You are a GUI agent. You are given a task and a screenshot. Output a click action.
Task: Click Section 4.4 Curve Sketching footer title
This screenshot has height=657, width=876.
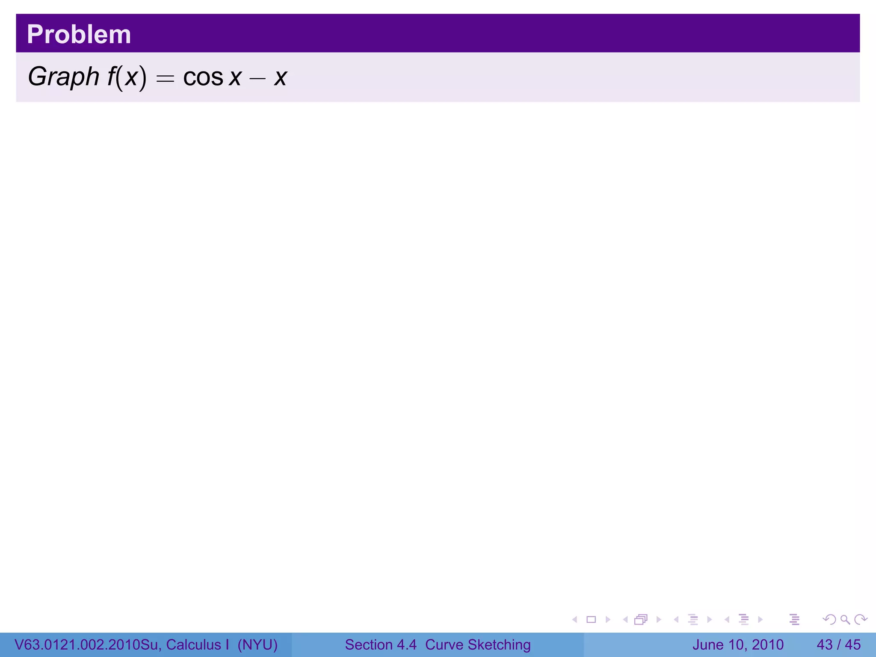pos(438,645)
